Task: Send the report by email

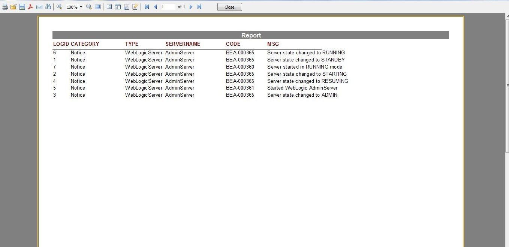Action: [39, 7]
